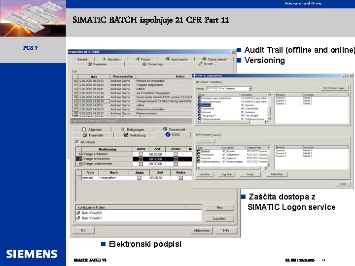The height and width of the screenshot is (266, 355).
Task: Toggle Reihe checkbox for Charge schließen
Action: (176, 154)
